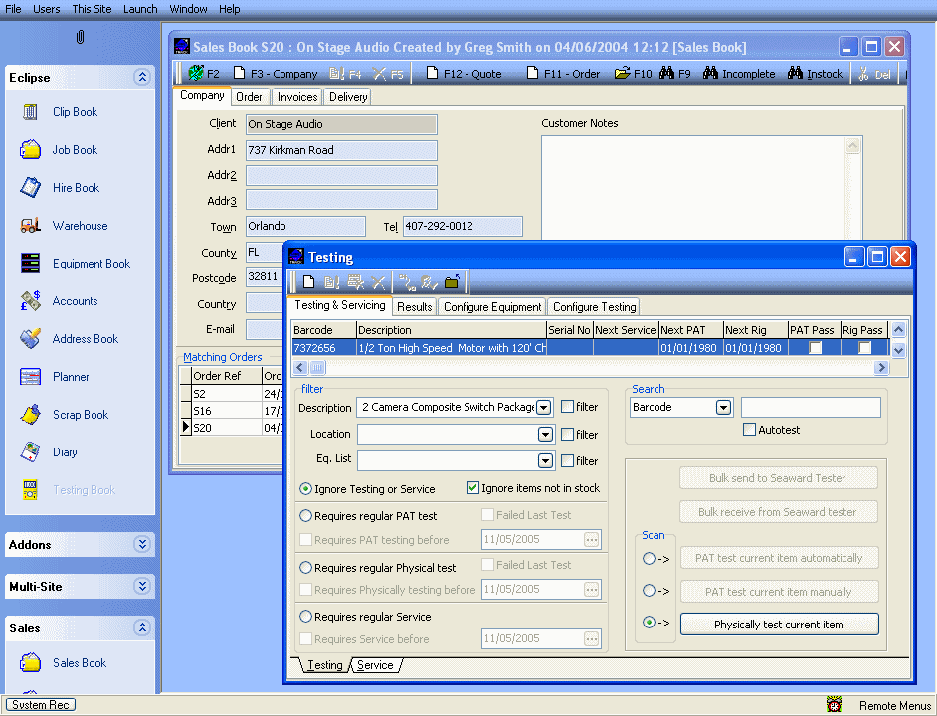
Task: Select Requires regular PAT test radio button
Action: click(x=306, y=516)
